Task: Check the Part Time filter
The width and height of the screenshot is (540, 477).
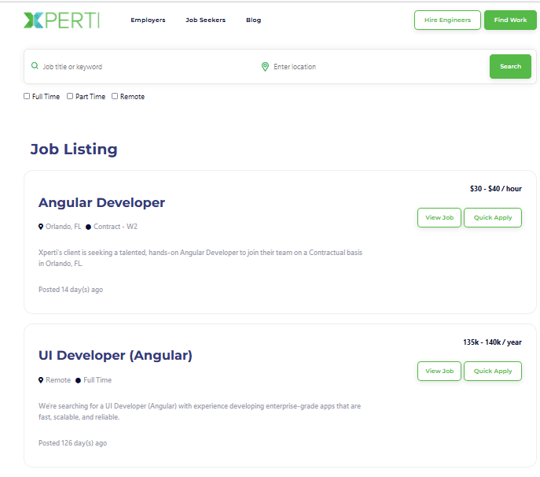Action: click(x=70, y=96)
